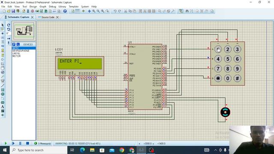Screen dimensions: 274x154
Task: Select the Junction Dot tool
Action: [x=3, y=33]
